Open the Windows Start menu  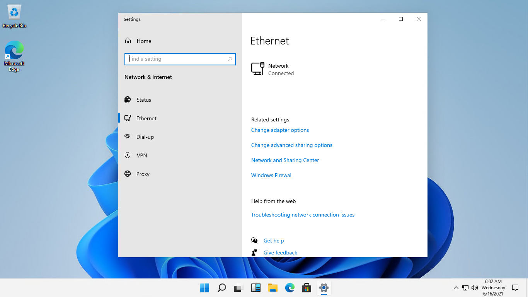coord(204,288)
